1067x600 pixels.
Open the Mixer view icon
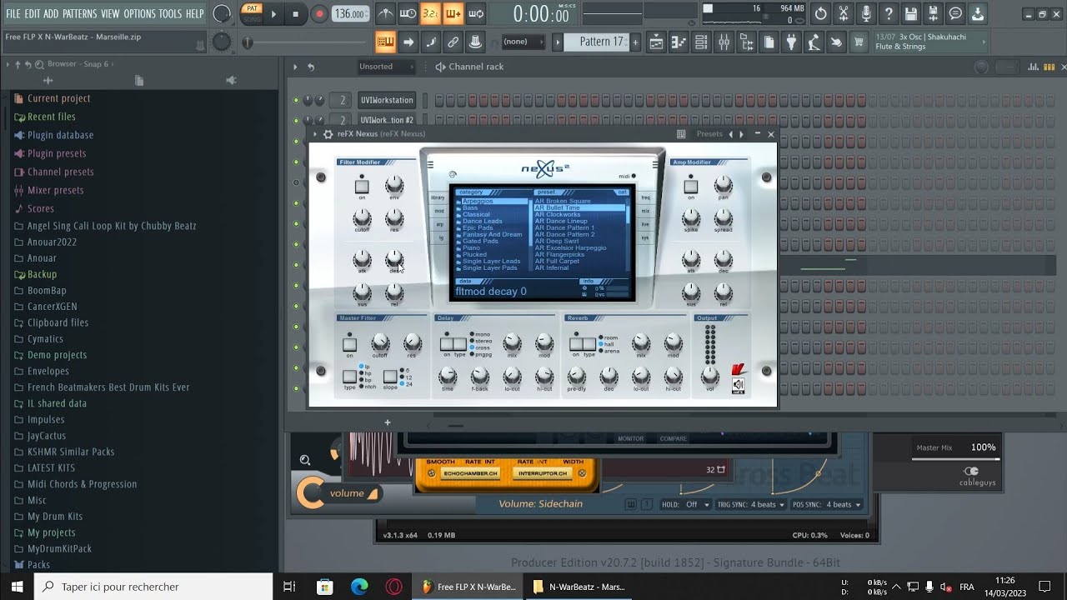(724, 42)
